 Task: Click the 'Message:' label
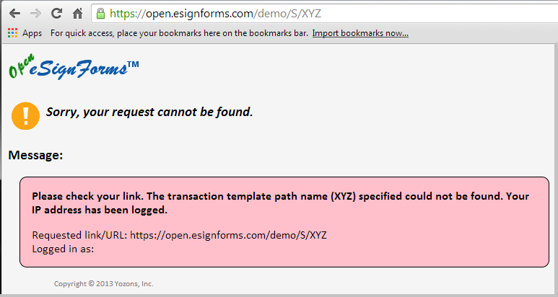point(35,154)
